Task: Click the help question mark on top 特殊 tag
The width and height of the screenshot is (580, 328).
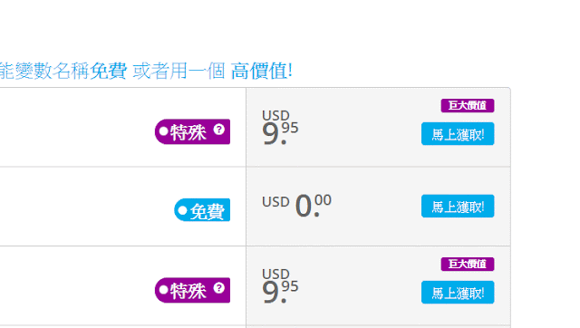Action: 219,130
